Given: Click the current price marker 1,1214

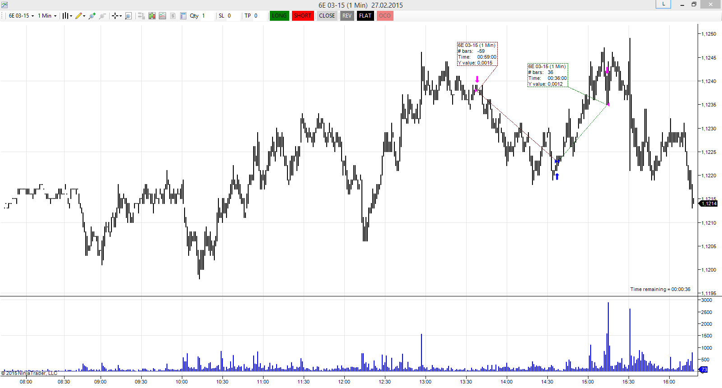Looking at the screenshot, I should click(x=708, y=203).
